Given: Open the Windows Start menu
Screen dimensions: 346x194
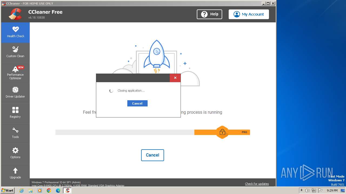Looking at the screenshot, I should coord(8,190).
